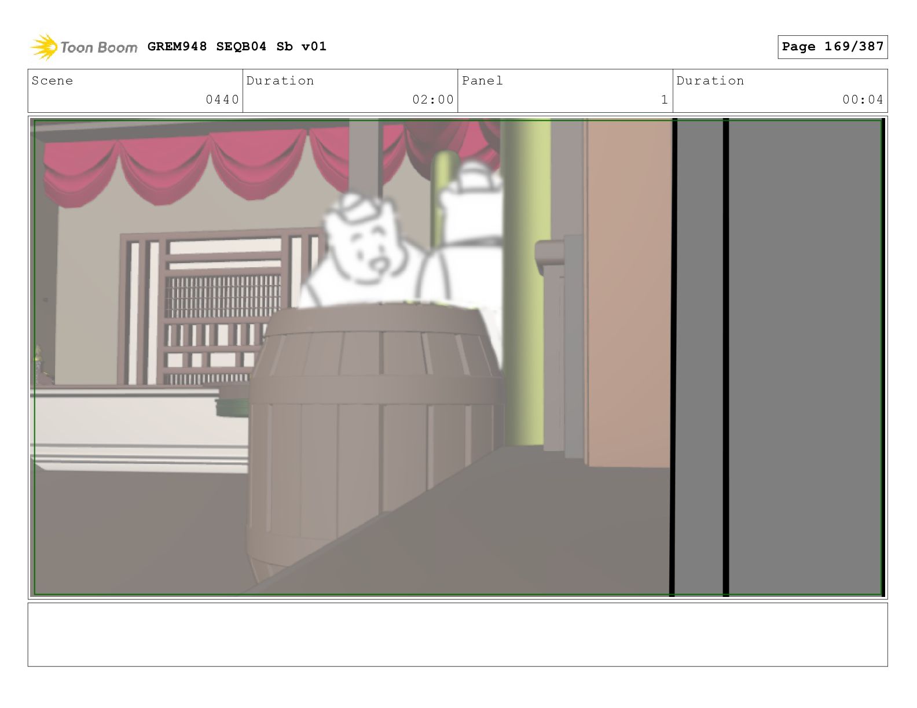
Task: Click the 'Scene' header label
Action: 53,81
